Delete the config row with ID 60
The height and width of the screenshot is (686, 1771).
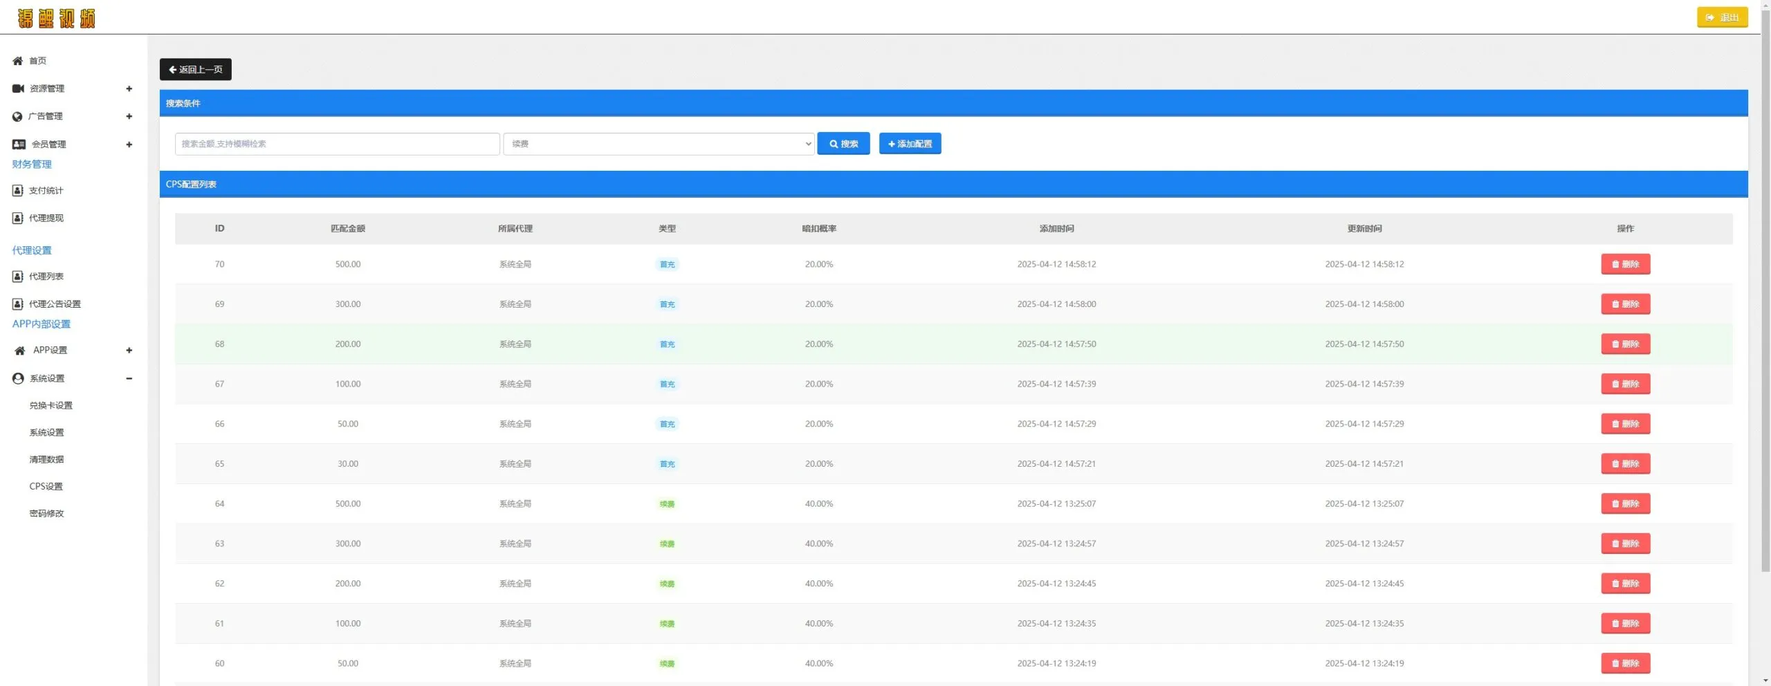click(x=1625, y=663)
